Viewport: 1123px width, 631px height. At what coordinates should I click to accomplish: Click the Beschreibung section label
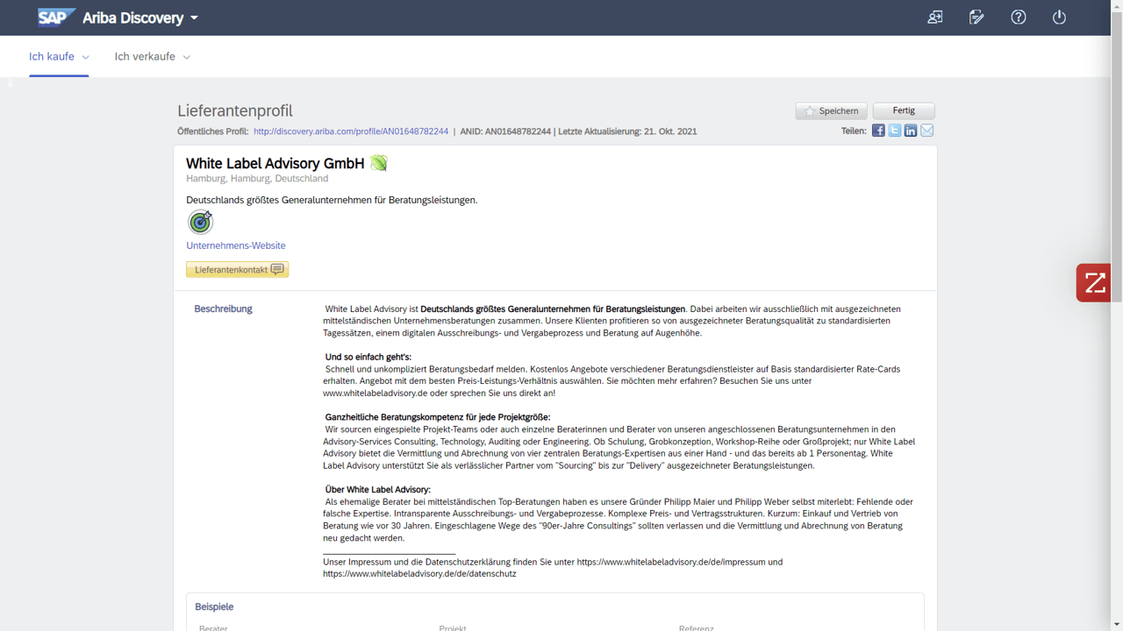pyautogui.click(x=223, y=308)
